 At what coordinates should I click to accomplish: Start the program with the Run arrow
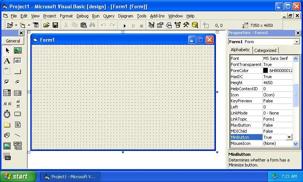(x=125, y=25)
